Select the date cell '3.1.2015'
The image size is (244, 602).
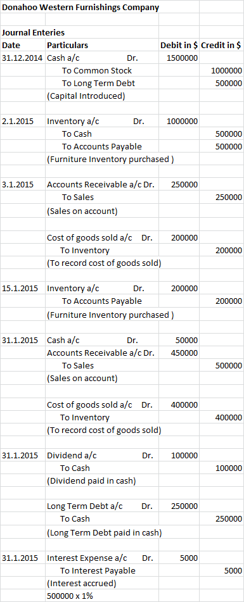click(x=18, y=185)
